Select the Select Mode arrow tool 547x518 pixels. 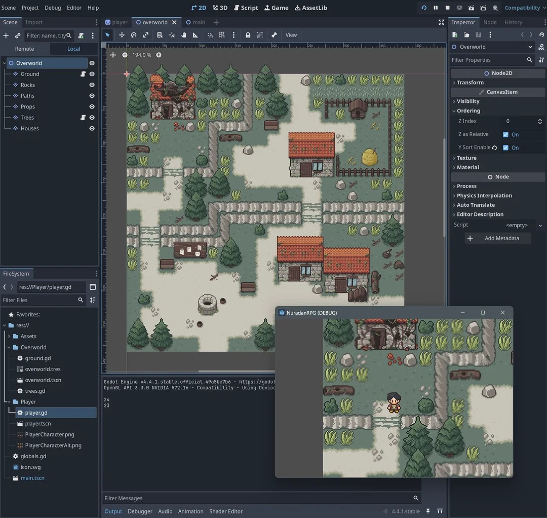tap(107, 35)
